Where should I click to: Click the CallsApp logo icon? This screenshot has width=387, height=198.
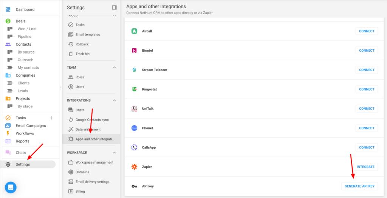click(134, 147)
